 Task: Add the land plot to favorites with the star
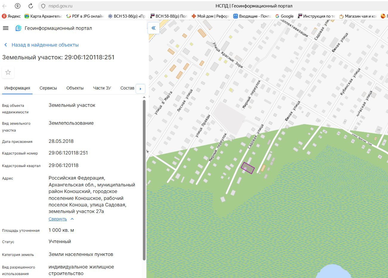pos(8,72)
